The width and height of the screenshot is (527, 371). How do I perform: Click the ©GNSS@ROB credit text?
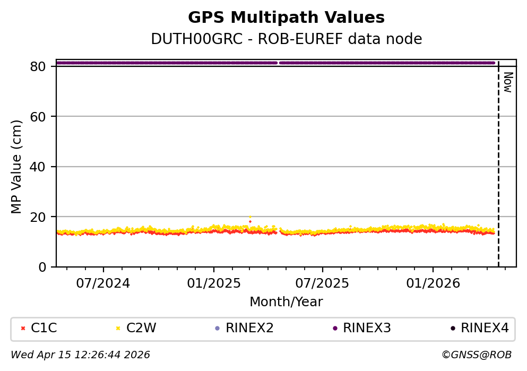(476, 355)
